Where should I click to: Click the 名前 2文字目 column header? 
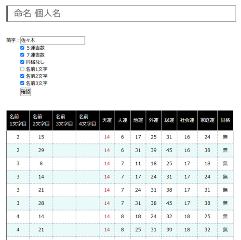tap(41, 120)
